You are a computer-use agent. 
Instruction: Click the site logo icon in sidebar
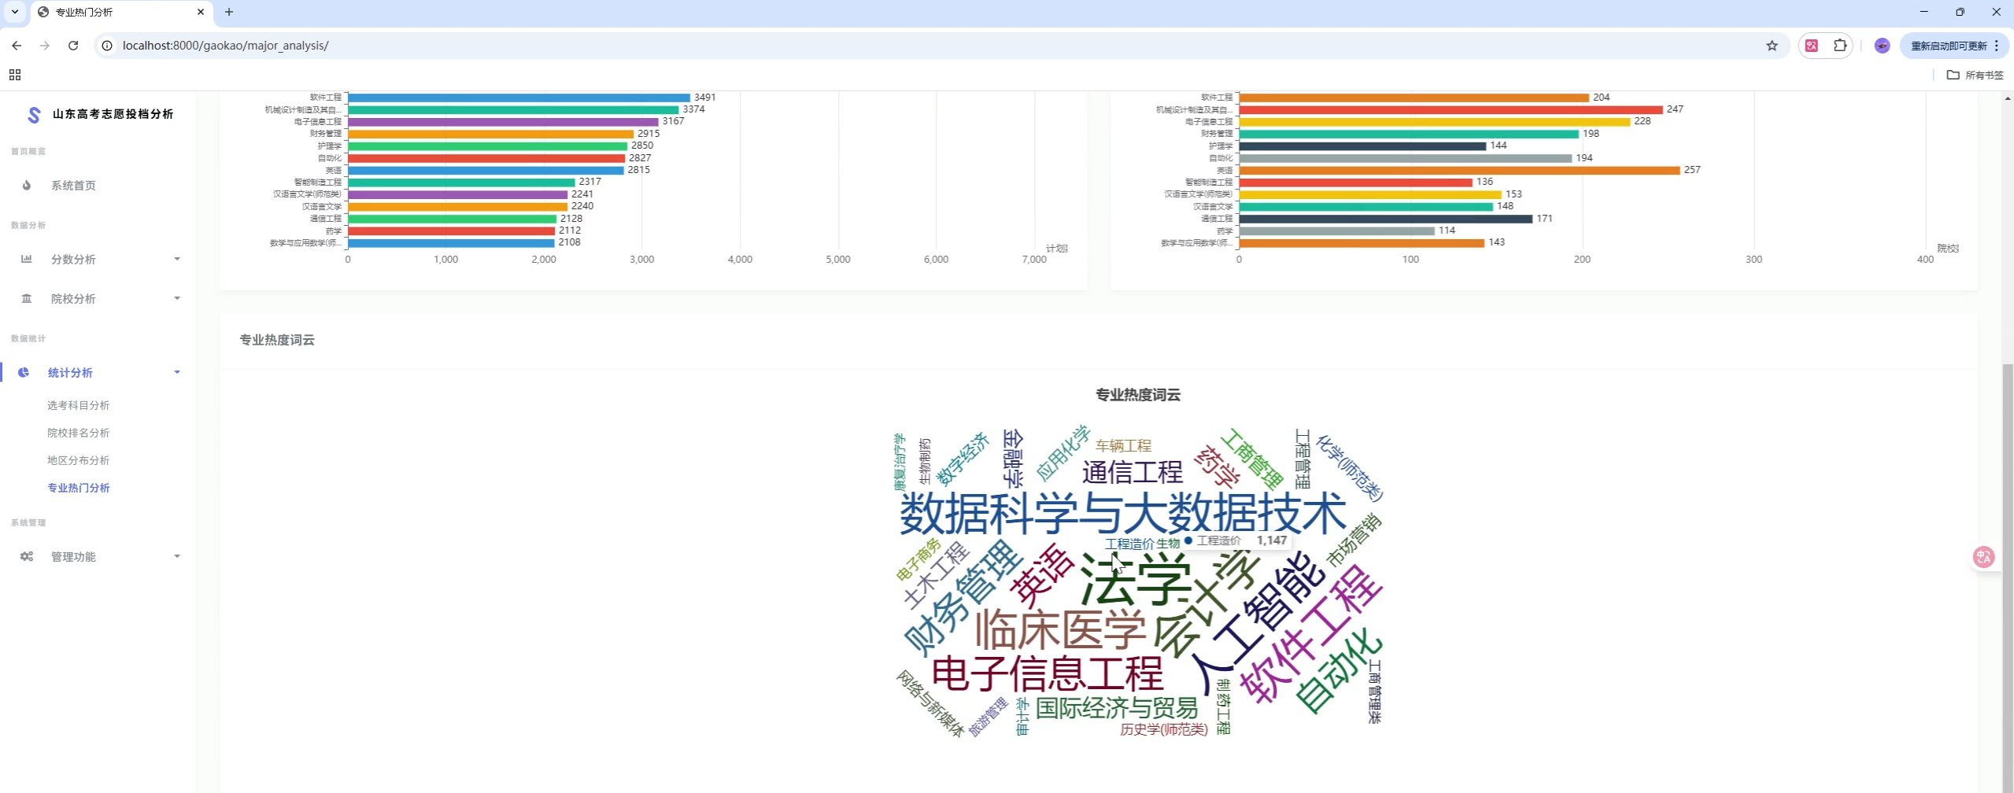pos(34,115)
